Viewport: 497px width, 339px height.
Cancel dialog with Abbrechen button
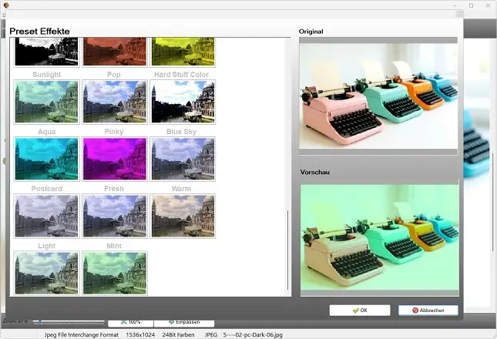[x=428, y=310]
